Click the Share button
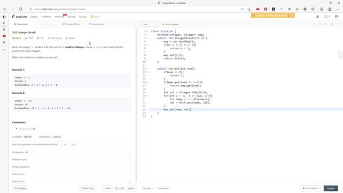 pos(70,38)
